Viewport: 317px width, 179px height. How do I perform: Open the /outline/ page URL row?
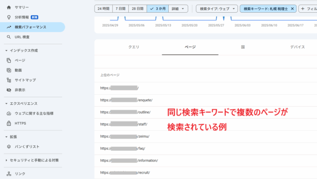206,112
